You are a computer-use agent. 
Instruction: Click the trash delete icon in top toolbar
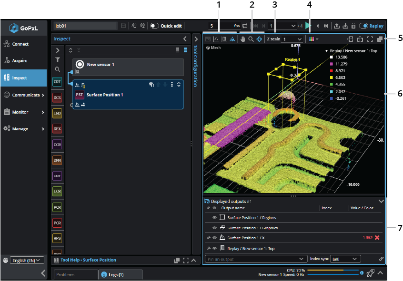[353, 26]
